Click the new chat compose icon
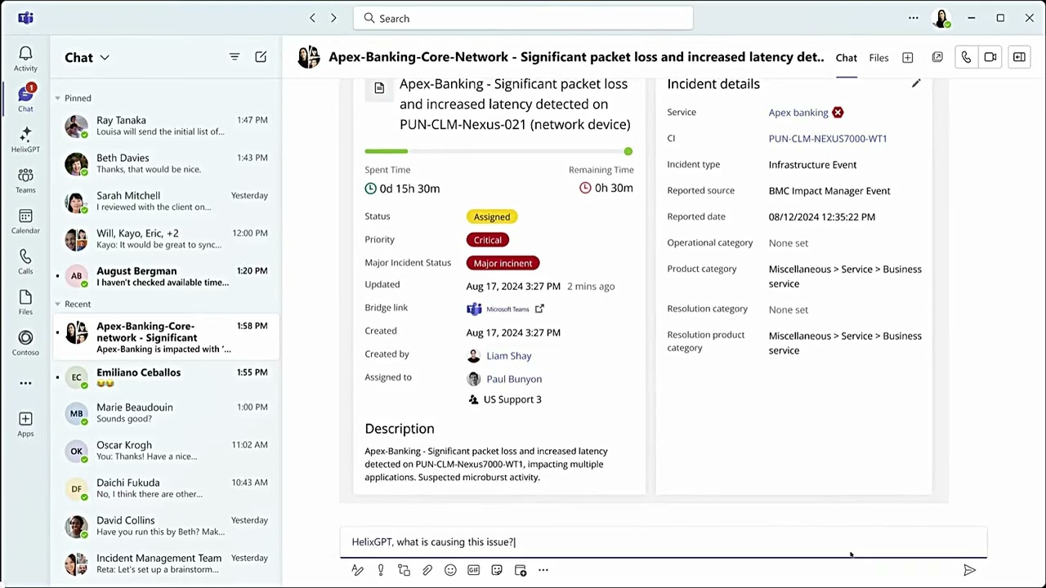Image resolution: width=1046 pixels, height=588 pixels. (261, 57)
